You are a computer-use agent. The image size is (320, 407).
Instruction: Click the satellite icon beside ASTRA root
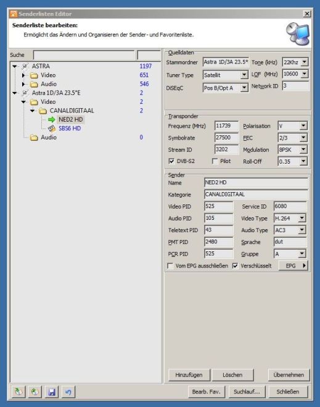pyautogui.click(x=25, y=66)
